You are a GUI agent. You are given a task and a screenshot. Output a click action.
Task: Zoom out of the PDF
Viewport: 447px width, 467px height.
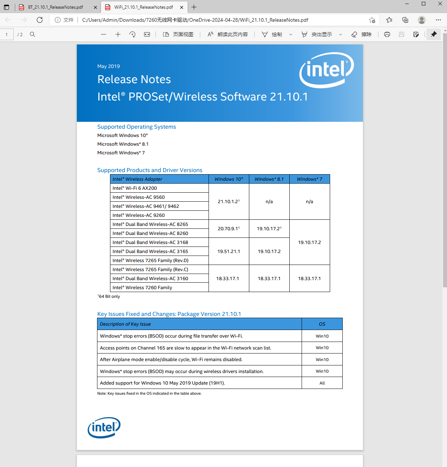pos(104,34)
